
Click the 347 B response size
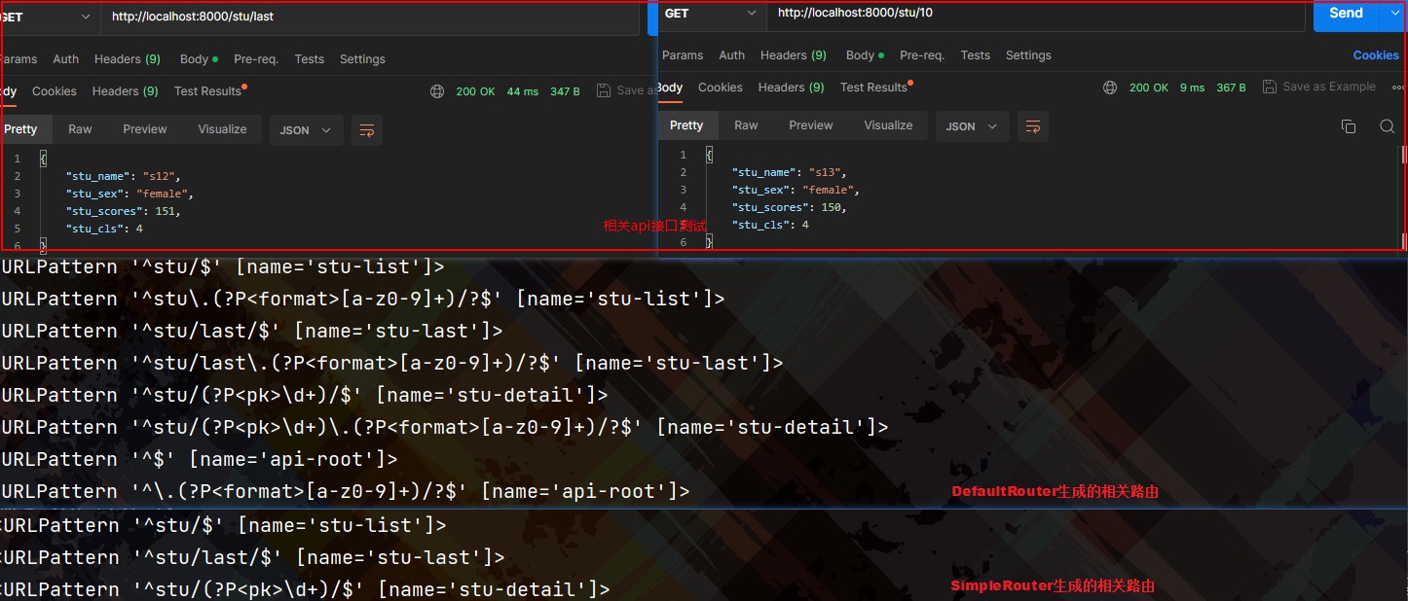click(565, 91)
